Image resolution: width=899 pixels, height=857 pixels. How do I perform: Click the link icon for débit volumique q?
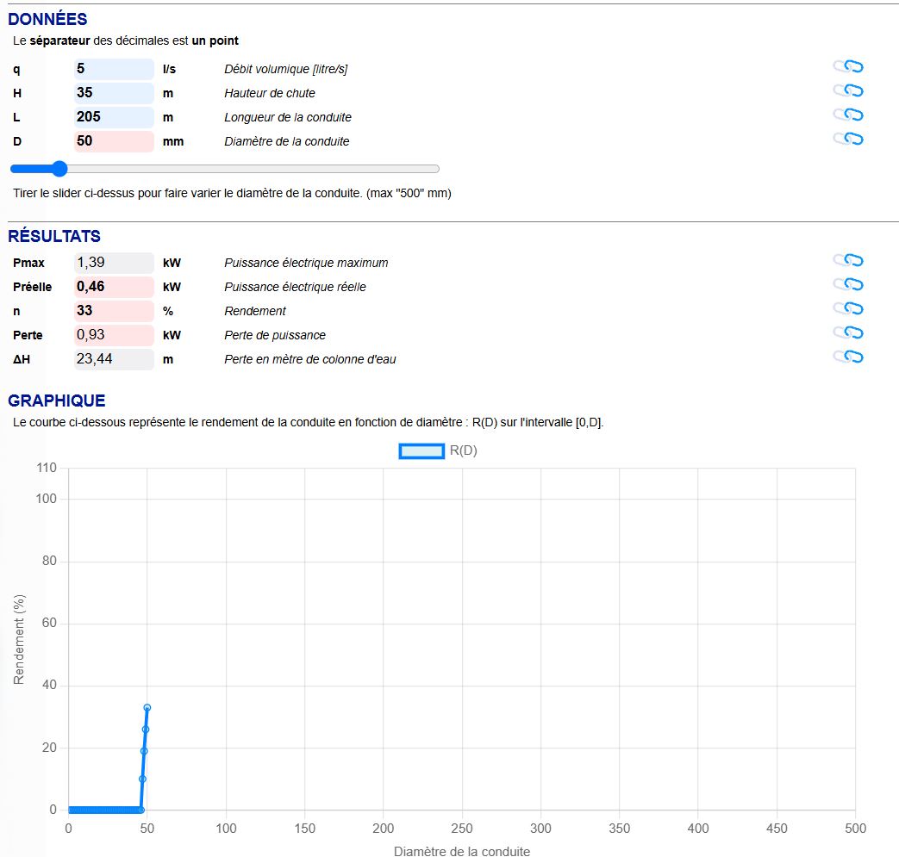click(848, 66)
